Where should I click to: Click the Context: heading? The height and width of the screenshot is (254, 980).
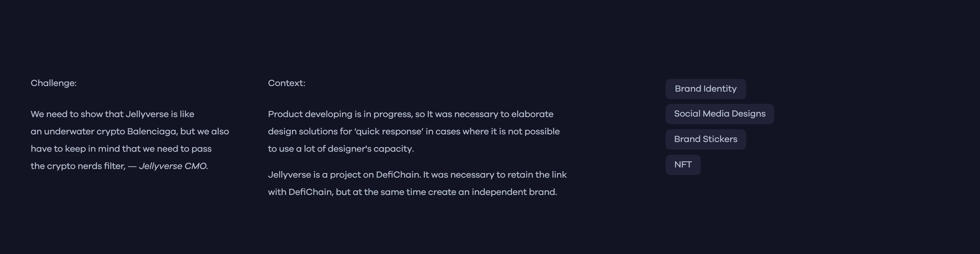286,83
